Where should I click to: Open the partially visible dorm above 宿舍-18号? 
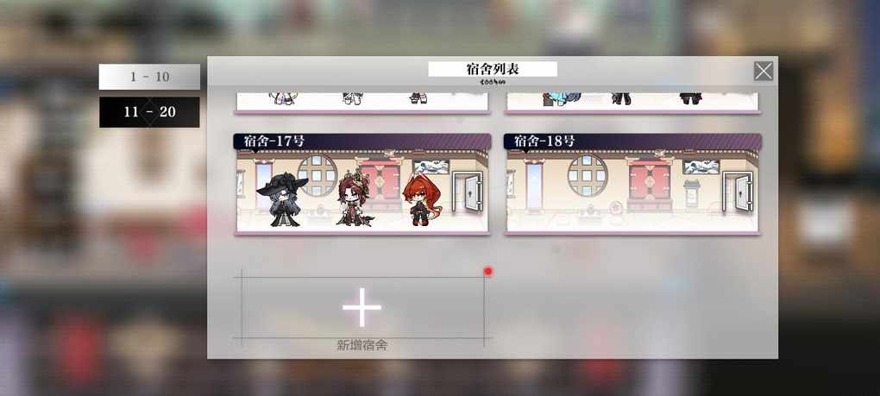point(632,104)
